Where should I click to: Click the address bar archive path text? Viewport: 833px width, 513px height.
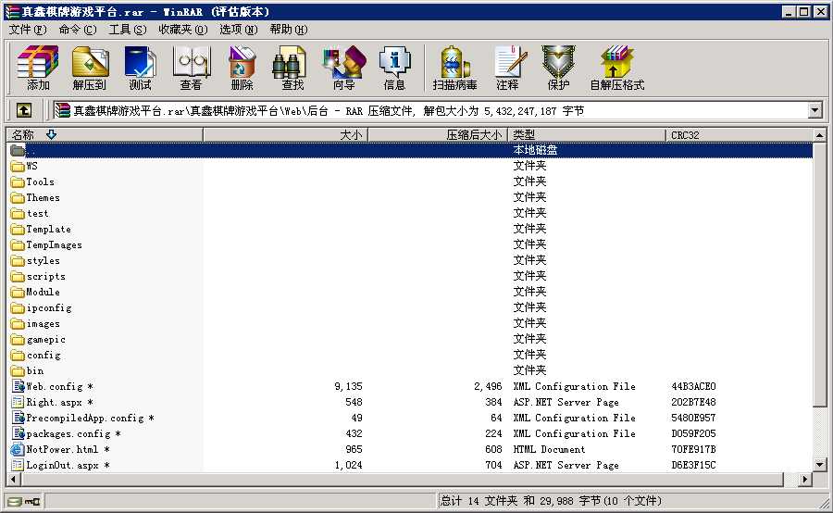329,110
